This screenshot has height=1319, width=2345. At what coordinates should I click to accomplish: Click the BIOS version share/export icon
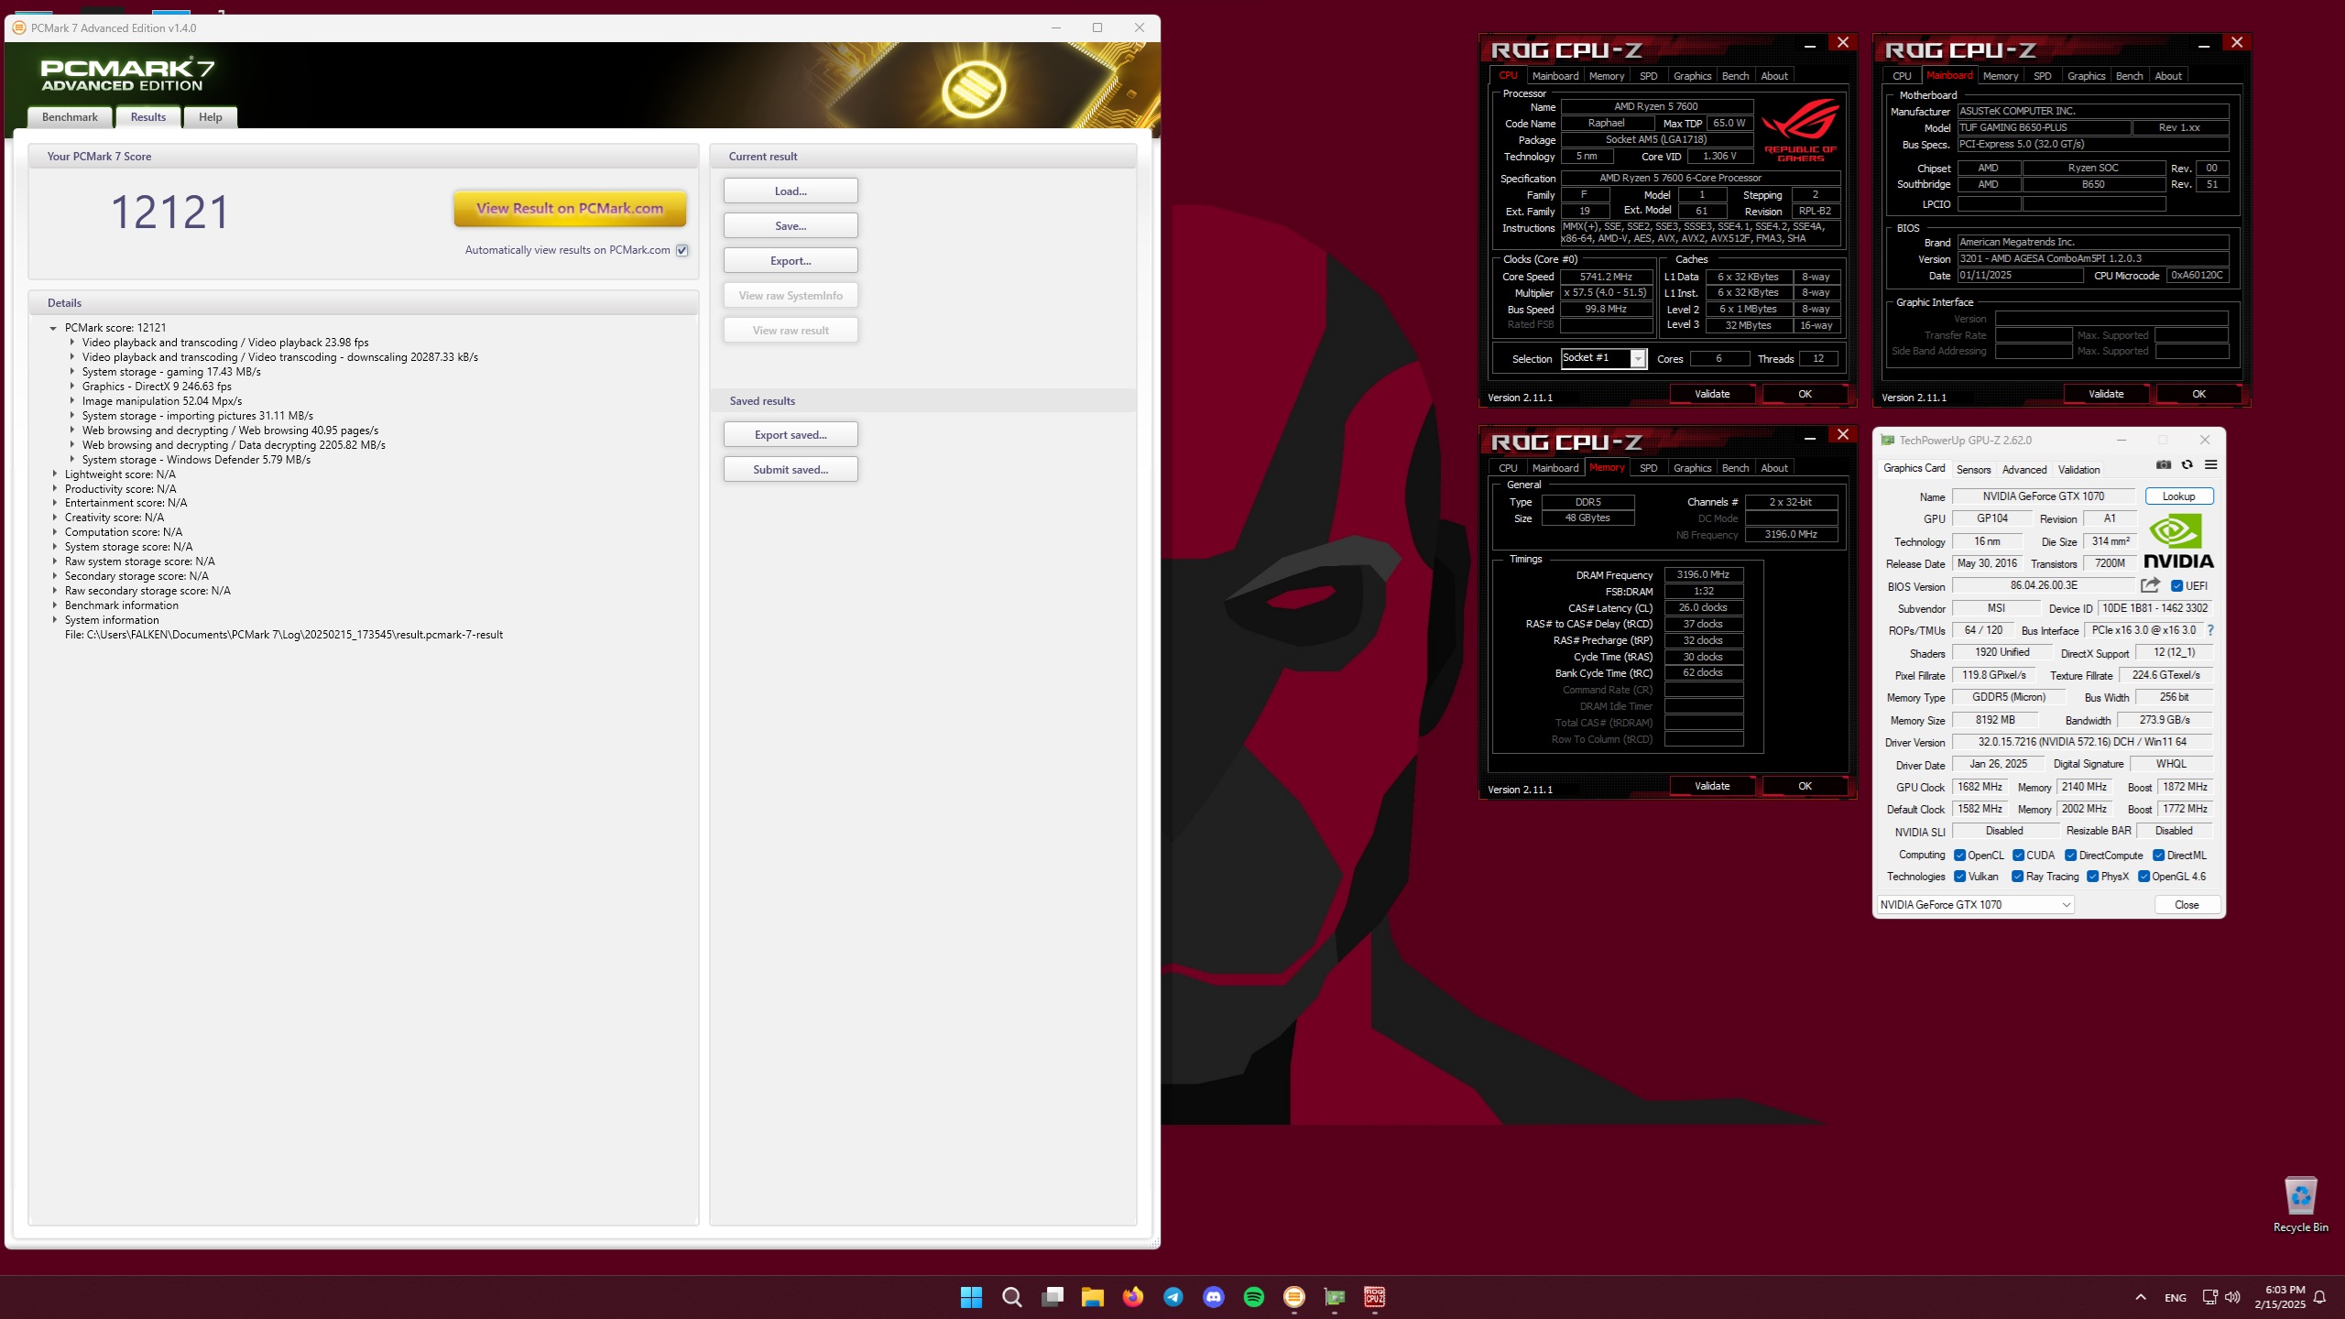coord(2151,585)
